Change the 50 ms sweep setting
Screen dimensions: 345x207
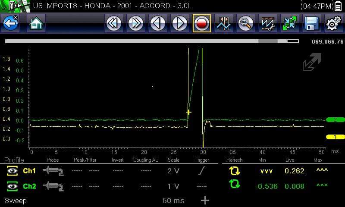coord(173,201)
